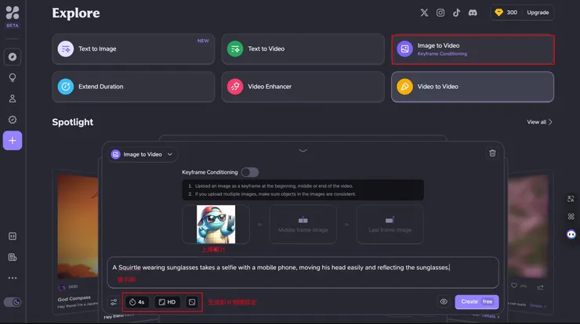580x324 pixels.
Task: Select the Image to Video card
Action: point(473,49)
